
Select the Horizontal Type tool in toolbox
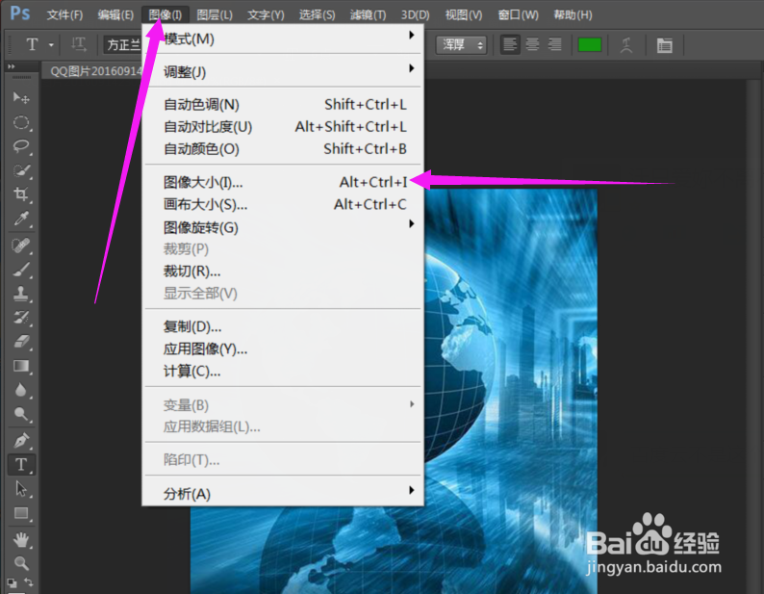(x=21, y=464)
